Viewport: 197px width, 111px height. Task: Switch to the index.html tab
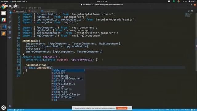[34, 11]
